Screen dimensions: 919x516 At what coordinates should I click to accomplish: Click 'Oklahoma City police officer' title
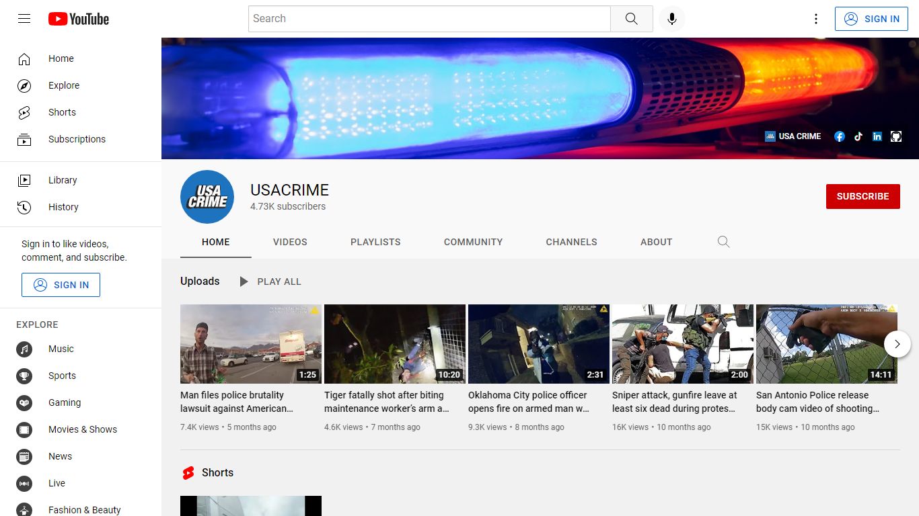[x=529, y=402]
